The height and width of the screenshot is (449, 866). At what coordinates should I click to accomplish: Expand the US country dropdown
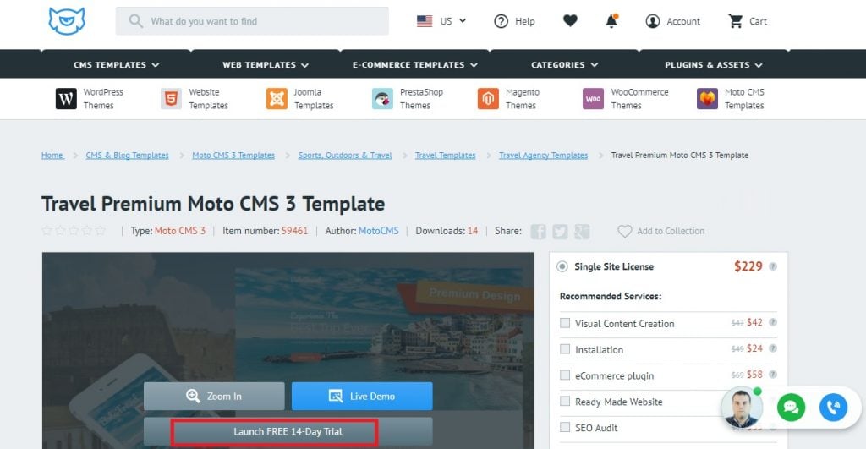(441, 21)
